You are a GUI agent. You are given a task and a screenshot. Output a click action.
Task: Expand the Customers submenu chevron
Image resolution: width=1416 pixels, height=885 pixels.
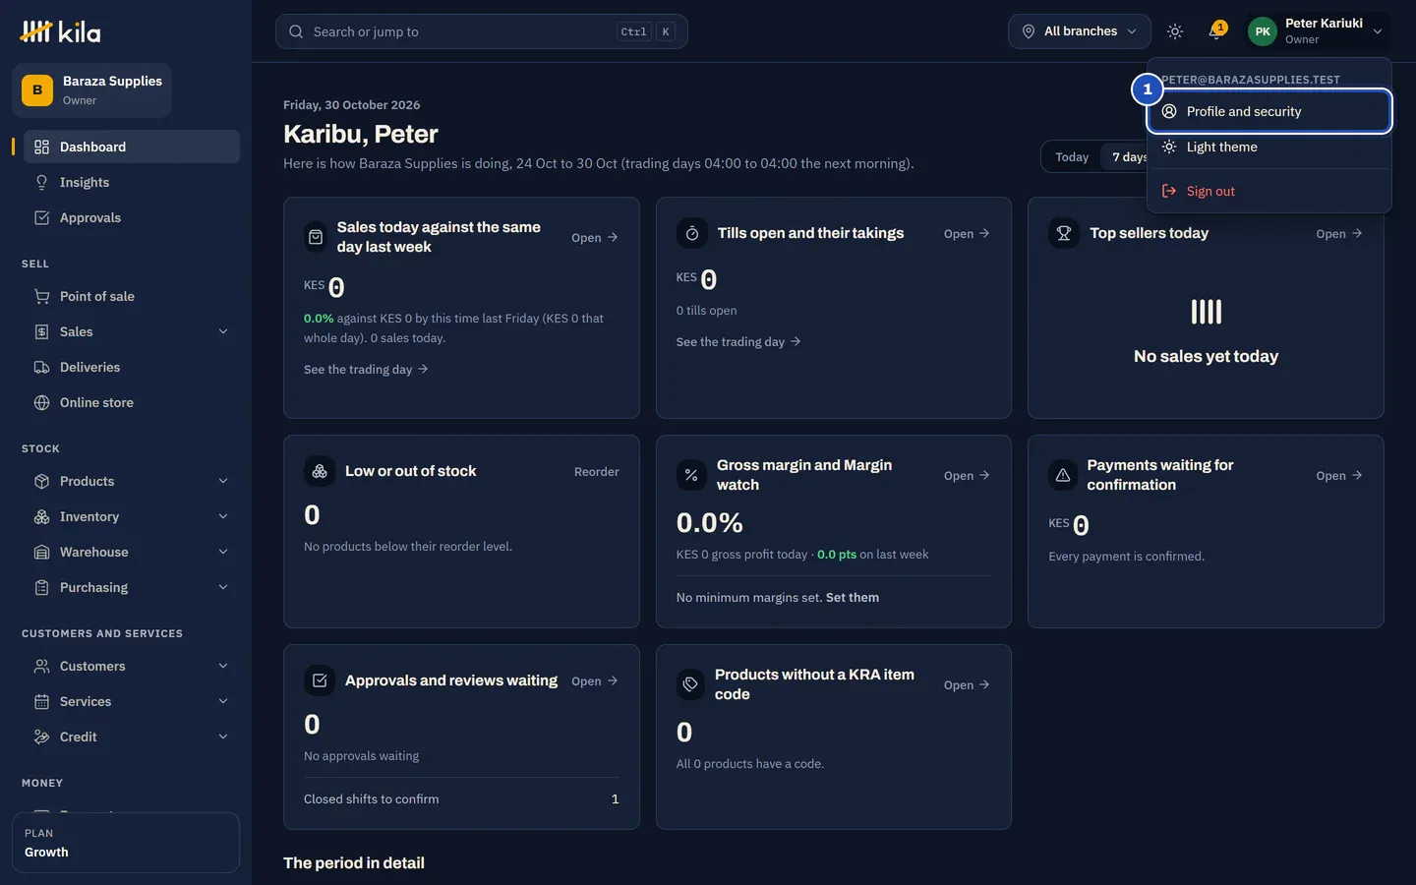pos(223,666)
